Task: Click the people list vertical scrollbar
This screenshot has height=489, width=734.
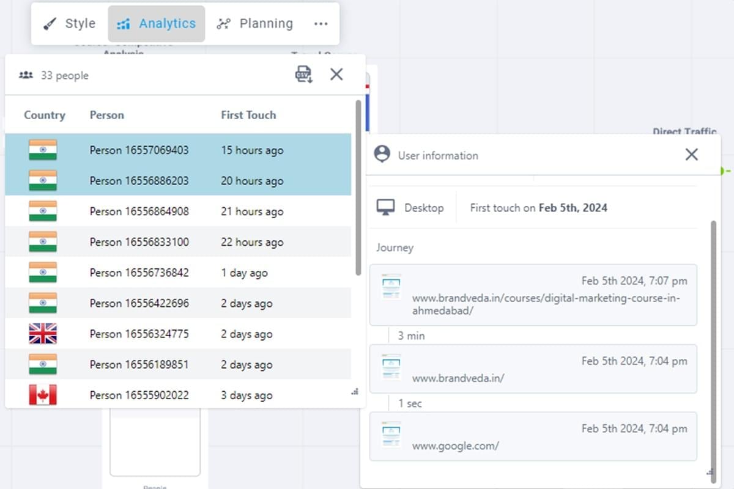Action: [x=358, y=189]
